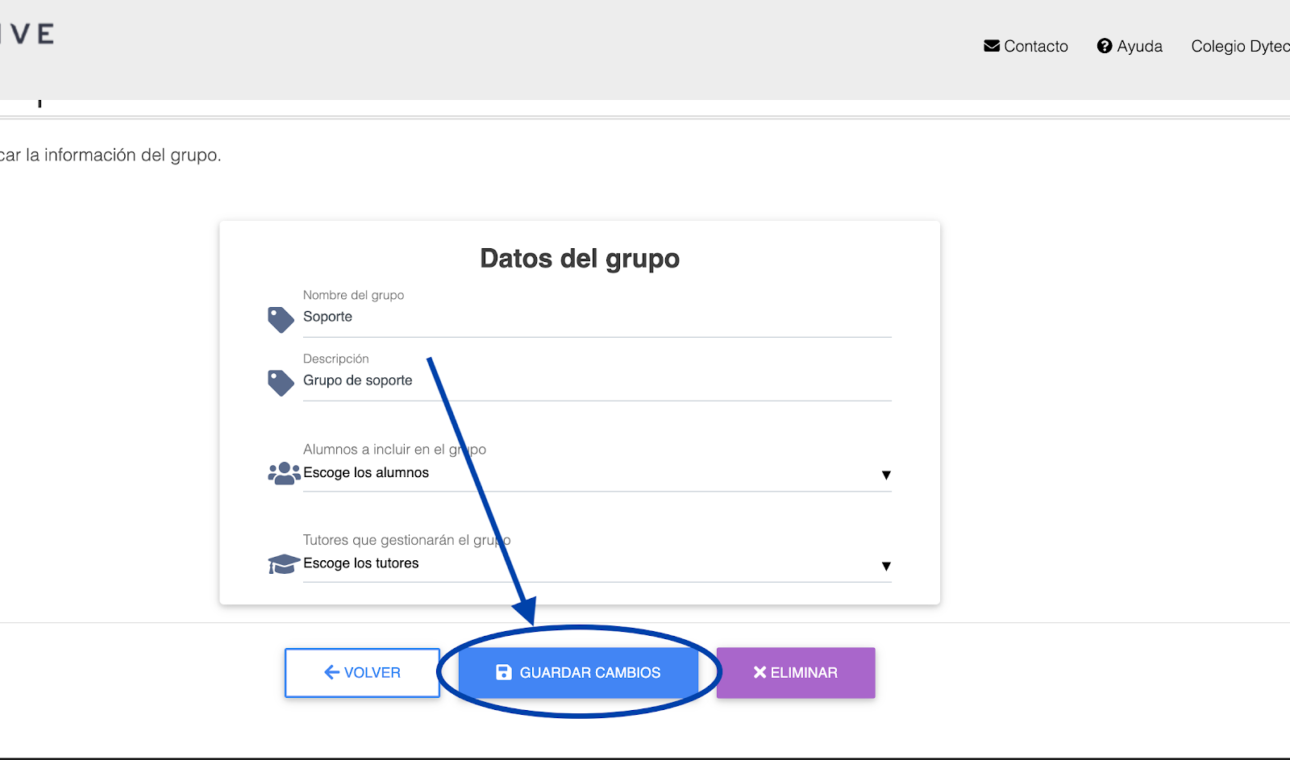Expand the alumnos dropdown arrow

pos(886,475)
